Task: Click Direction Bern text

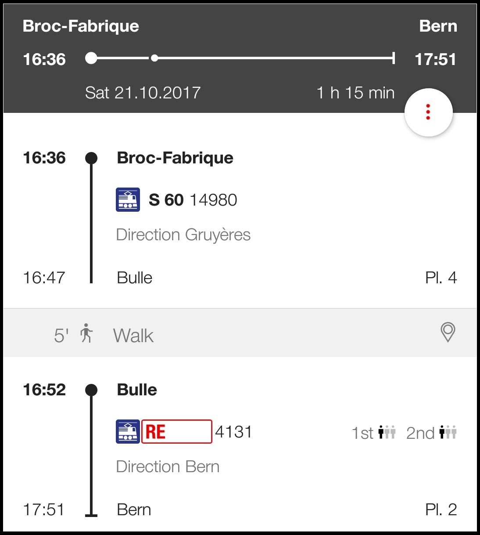Action: 168,467
